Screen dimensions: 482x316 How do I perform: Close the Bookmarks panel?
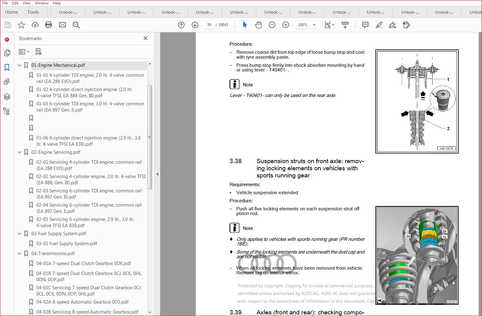click(146, 38)
